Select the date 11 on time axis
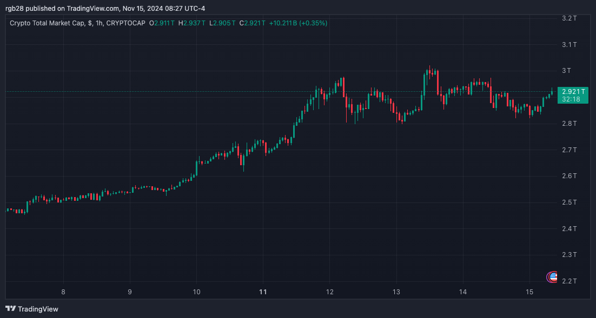The image size is (596, 318). tap(263, 292)
